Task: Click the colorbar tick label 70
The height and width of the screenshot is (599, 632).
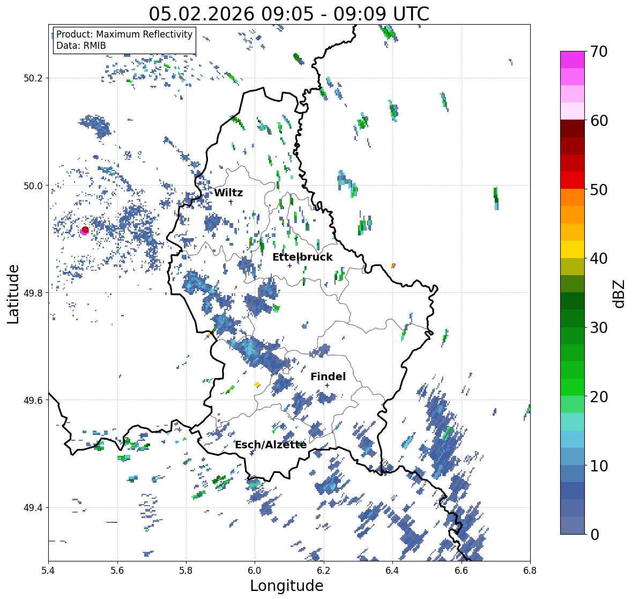Action: [x=599, y=51]
